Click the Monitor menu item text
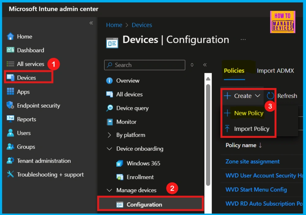 coord(126,122)
